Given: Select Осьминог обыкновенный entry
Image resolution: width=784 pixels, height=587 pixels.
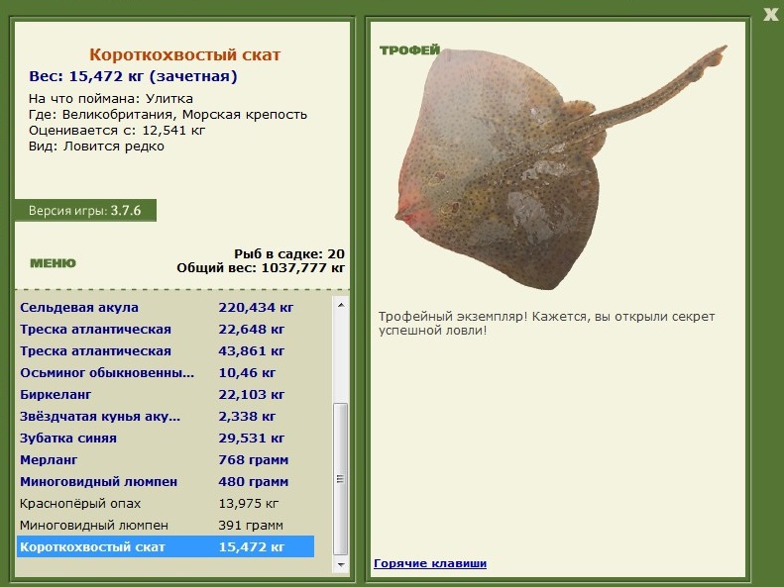Looking at the screenshot, I should coord(107,373).
